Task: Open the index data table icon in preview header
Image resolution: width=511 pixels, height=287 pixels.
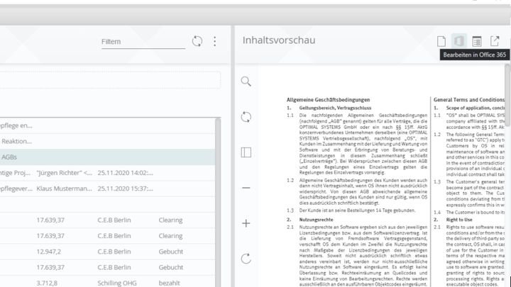Action: [x=477, y=41]
